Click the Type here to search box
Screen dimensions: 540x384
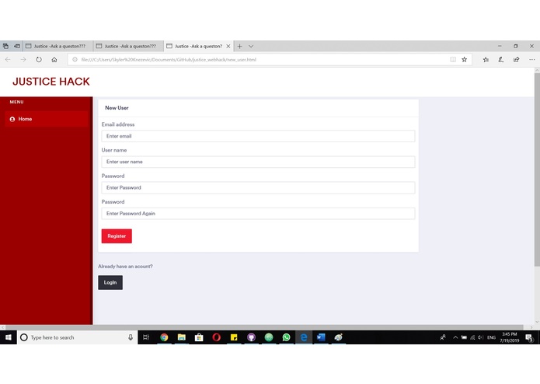78,337
